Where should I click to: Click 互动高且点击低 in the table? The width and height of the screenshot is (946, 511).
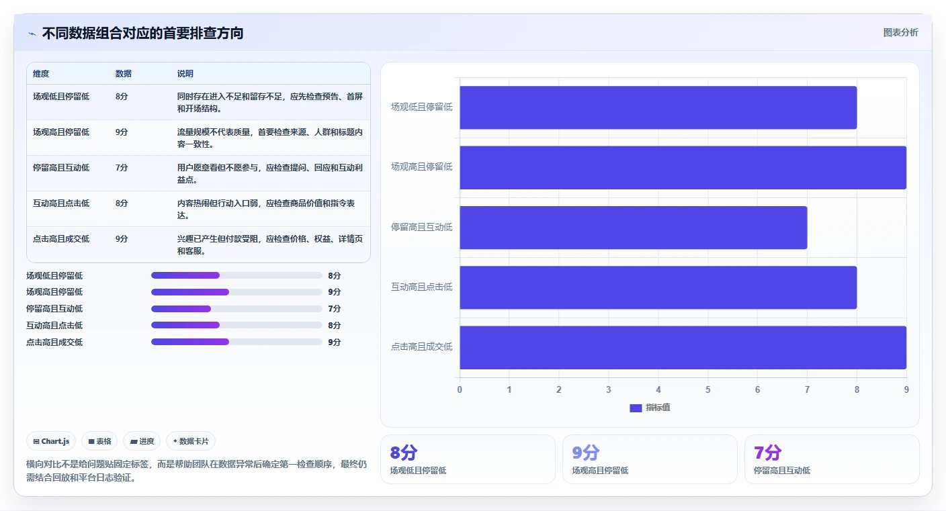point(61,203)
